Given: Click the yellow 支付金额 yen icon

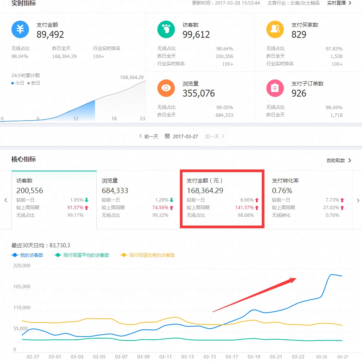Looking at the screenshot, I should 20,30.
